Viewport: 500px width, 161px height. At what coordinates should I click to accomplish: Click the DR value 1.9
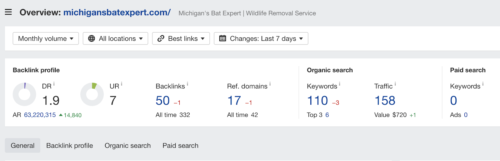51,101
